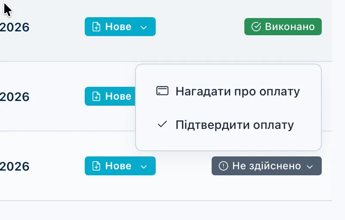Screen dimensions: 345x220
Task: Choose Підтвердити оплату from the menu
Action: coord(234,125)
